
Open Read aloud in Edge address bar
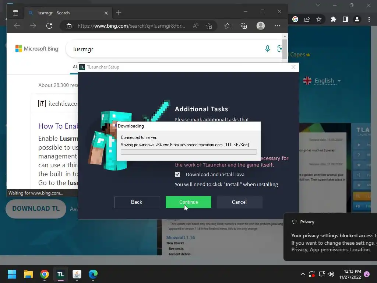[196, 26]
